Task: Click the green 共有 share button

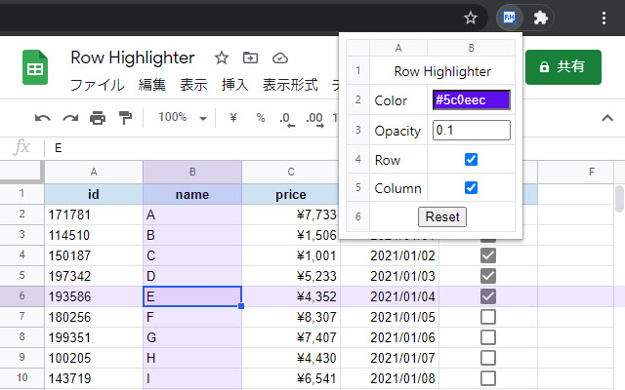Action: pyautogui.click(x=568, y=66)
